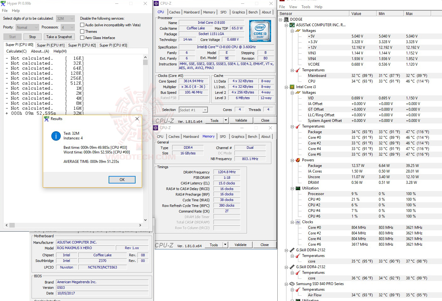The width and height of the screenshot is (442, 301).
Task: Open the Calculate(C) menu in Hyper PI
Action: point(16,51)
